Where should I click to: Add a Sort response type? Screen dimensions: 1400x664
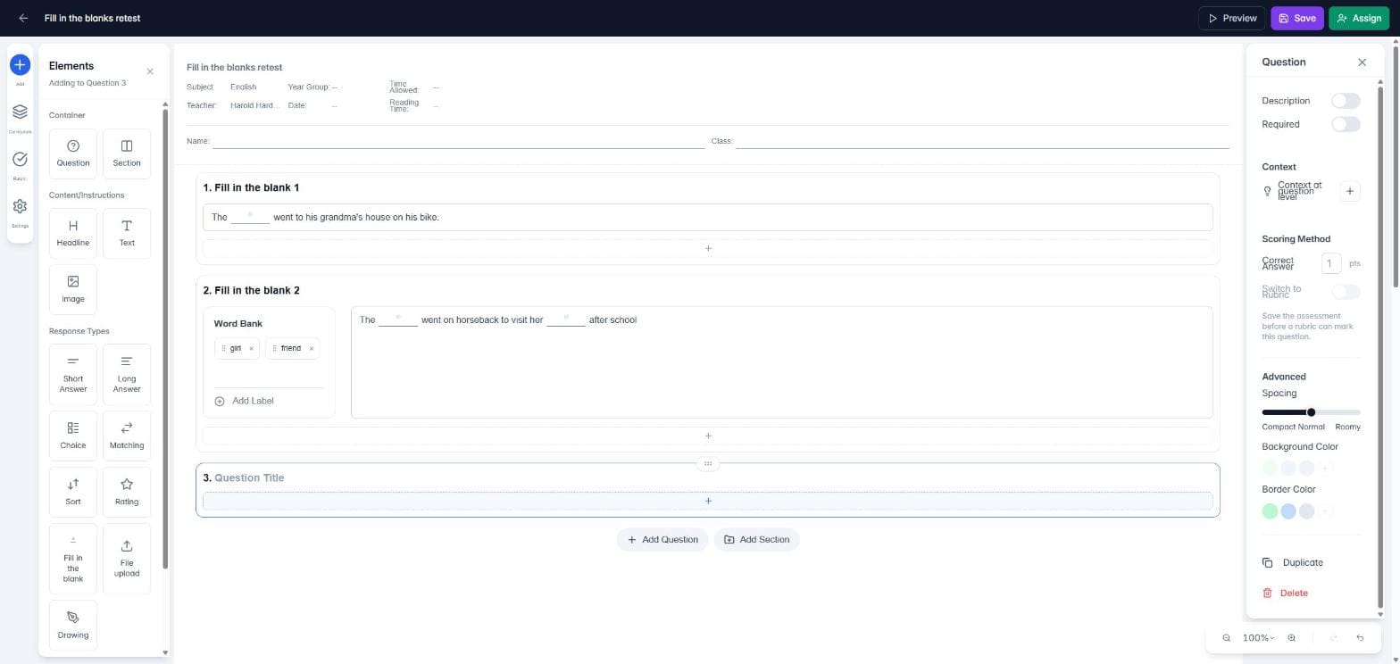73,492
